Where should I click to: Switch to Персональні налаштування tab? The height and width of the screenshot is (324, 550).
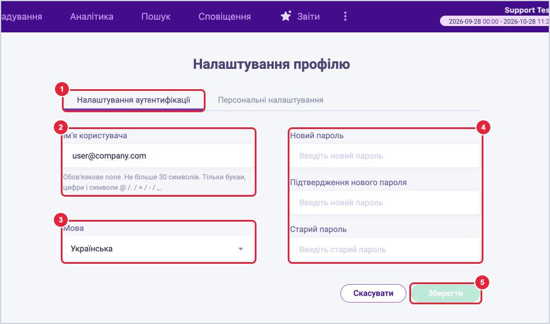coord(270,100)
